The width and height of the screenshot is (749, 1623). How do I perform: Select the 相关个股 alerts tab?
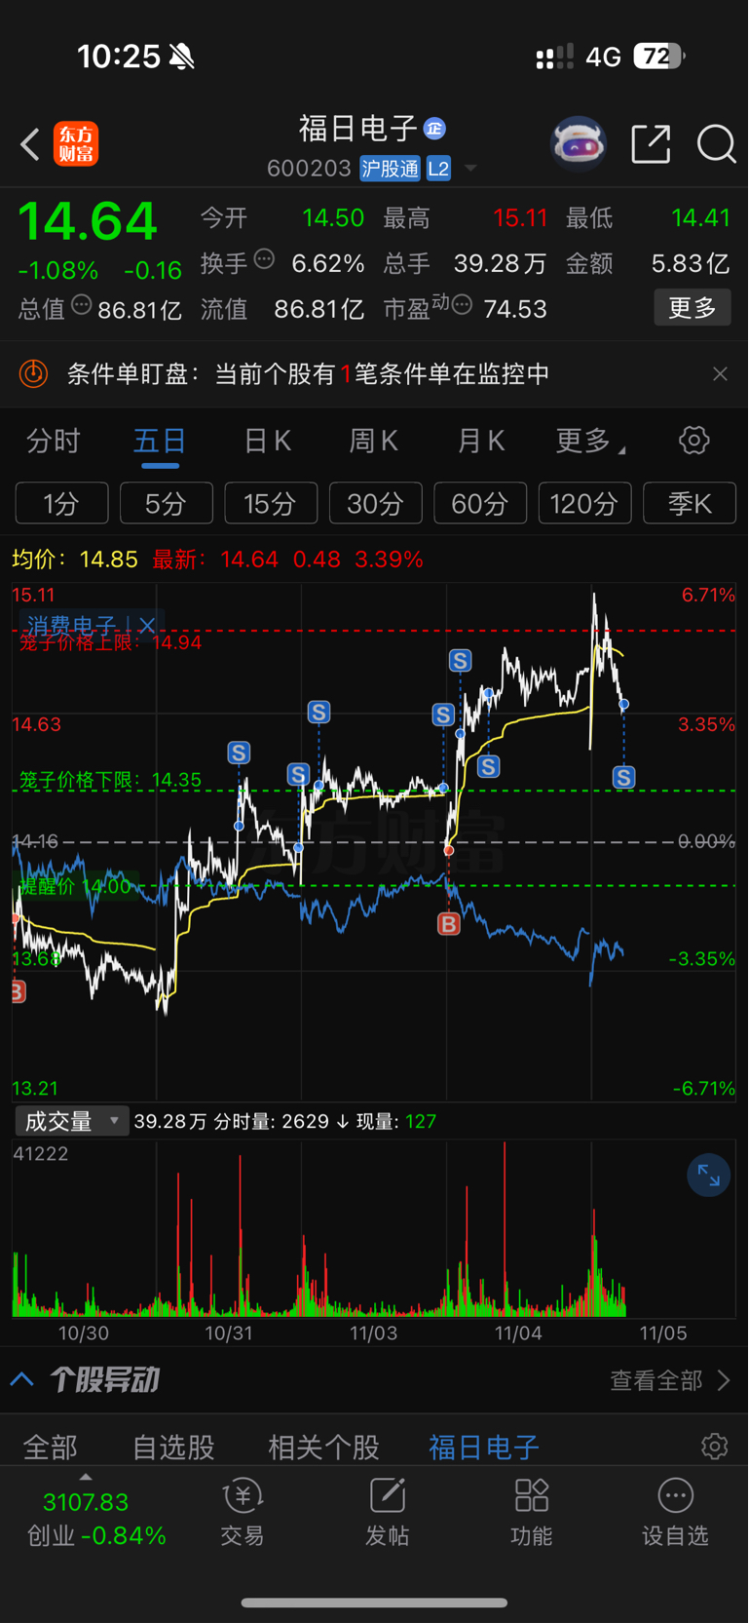pos(323,1447)
